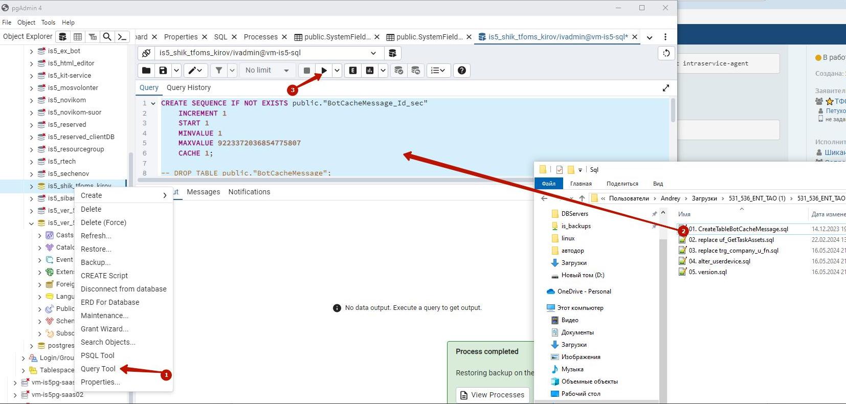This screenshot has height=404, width=846.
Task: Choose Backup... in the context menu
Action: coord(96,262)
